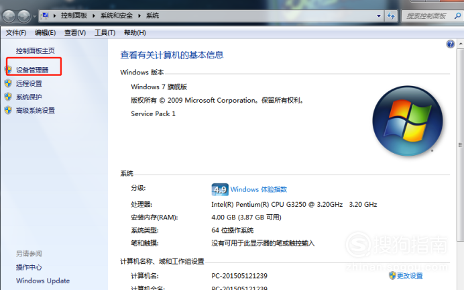Image resolution: width=464 pixels, height=290 pixels.
Task: Click the 4.00 GB RAM value
Action: [x=246, y=217]
